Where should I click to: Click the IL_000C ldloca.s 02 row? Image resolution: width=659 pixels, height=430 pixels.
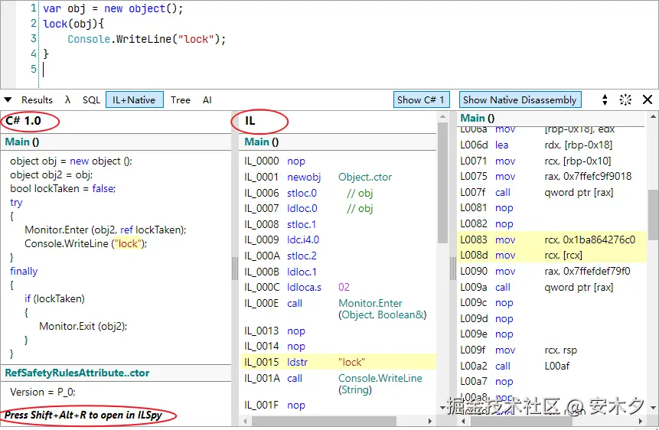pyautogui.click(x=297, y=287)
